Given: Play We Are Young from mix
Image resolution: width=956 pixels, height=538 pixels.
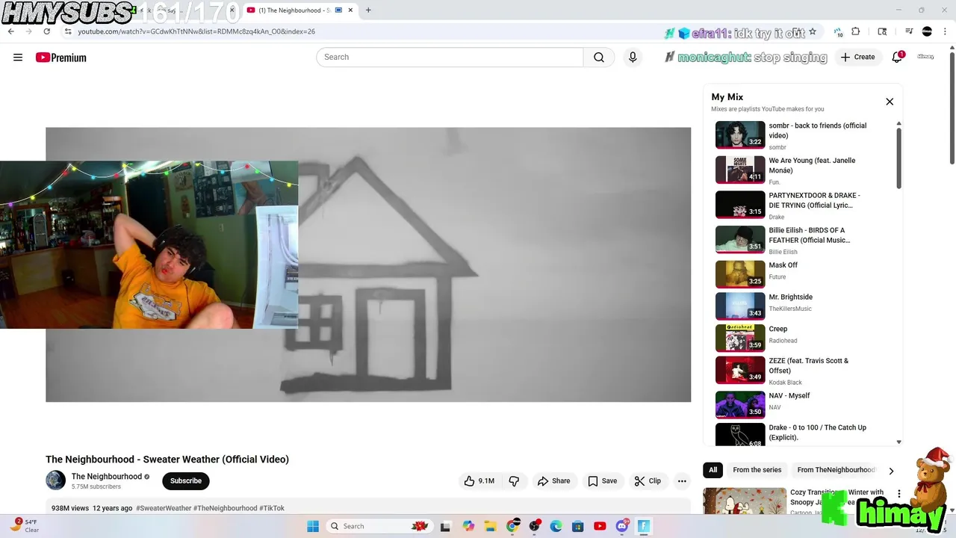Looking at the screenshot, I should point(740,170).
